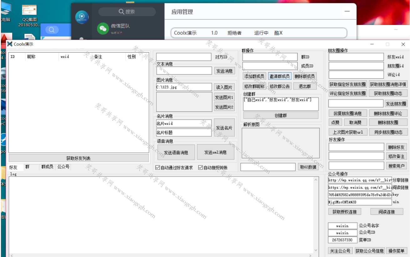Click the WeChat 搜索 search box

(127, 12)
